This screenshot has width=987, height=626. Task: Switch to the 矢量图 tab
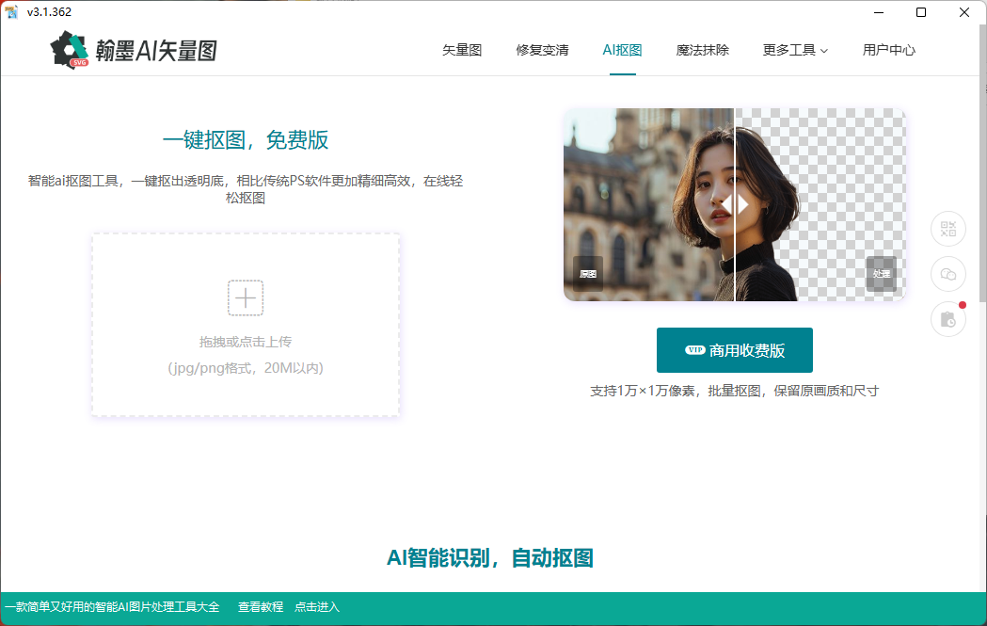pyautogui.click(x=462, y=50)
